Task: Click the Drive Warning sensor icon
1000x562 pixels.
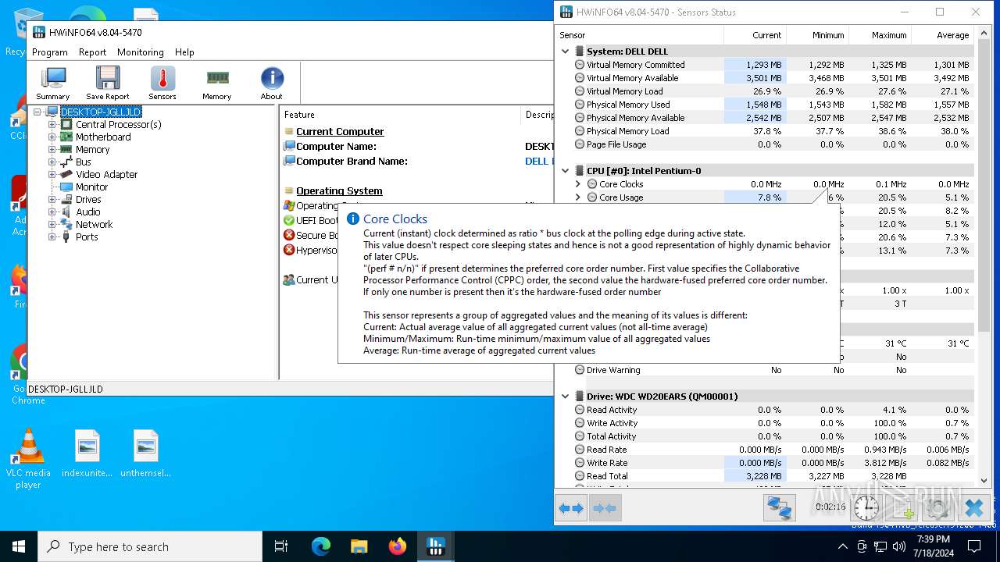Action: tap(580, 370)
